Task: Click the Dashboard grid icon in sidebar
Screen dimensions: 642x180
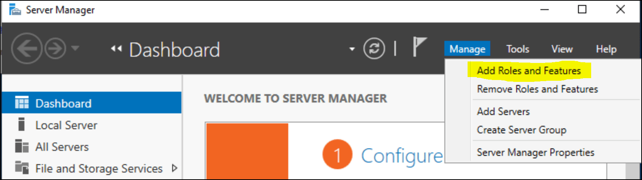Action: (x=22, y=102)
